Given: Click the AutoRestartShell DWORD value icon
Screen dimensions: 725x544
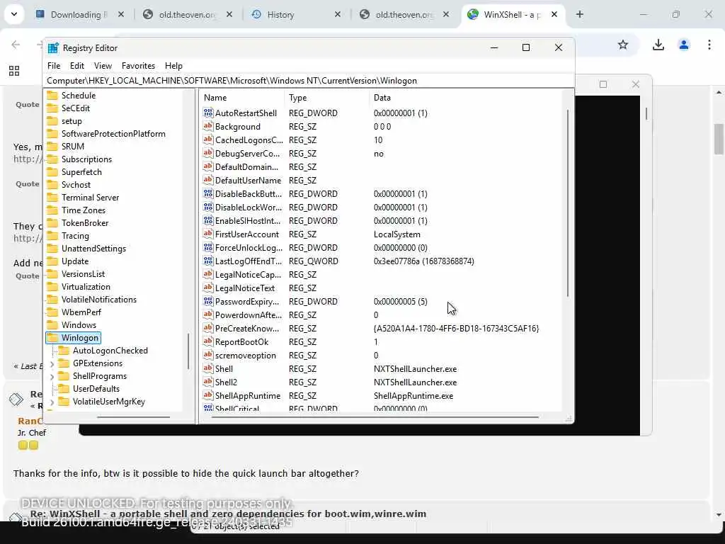Looking at the screenshot, I should (208, 113).
